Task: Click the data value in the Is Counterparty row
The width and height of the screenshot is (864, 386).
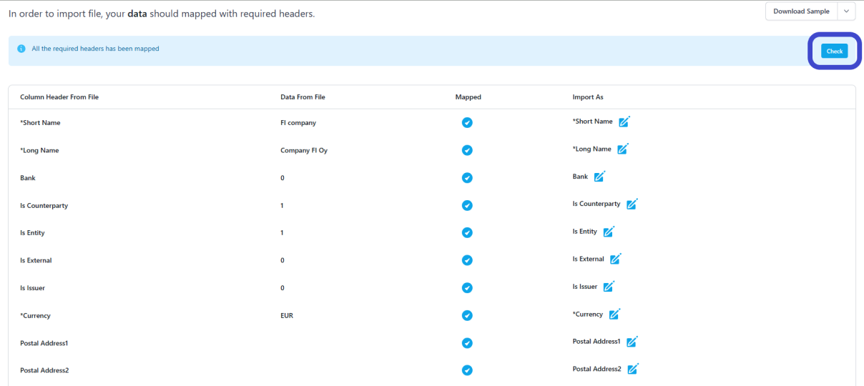Action: pos(283,206)
